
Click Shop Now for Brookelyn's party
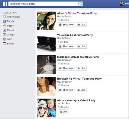click(66, 90)
